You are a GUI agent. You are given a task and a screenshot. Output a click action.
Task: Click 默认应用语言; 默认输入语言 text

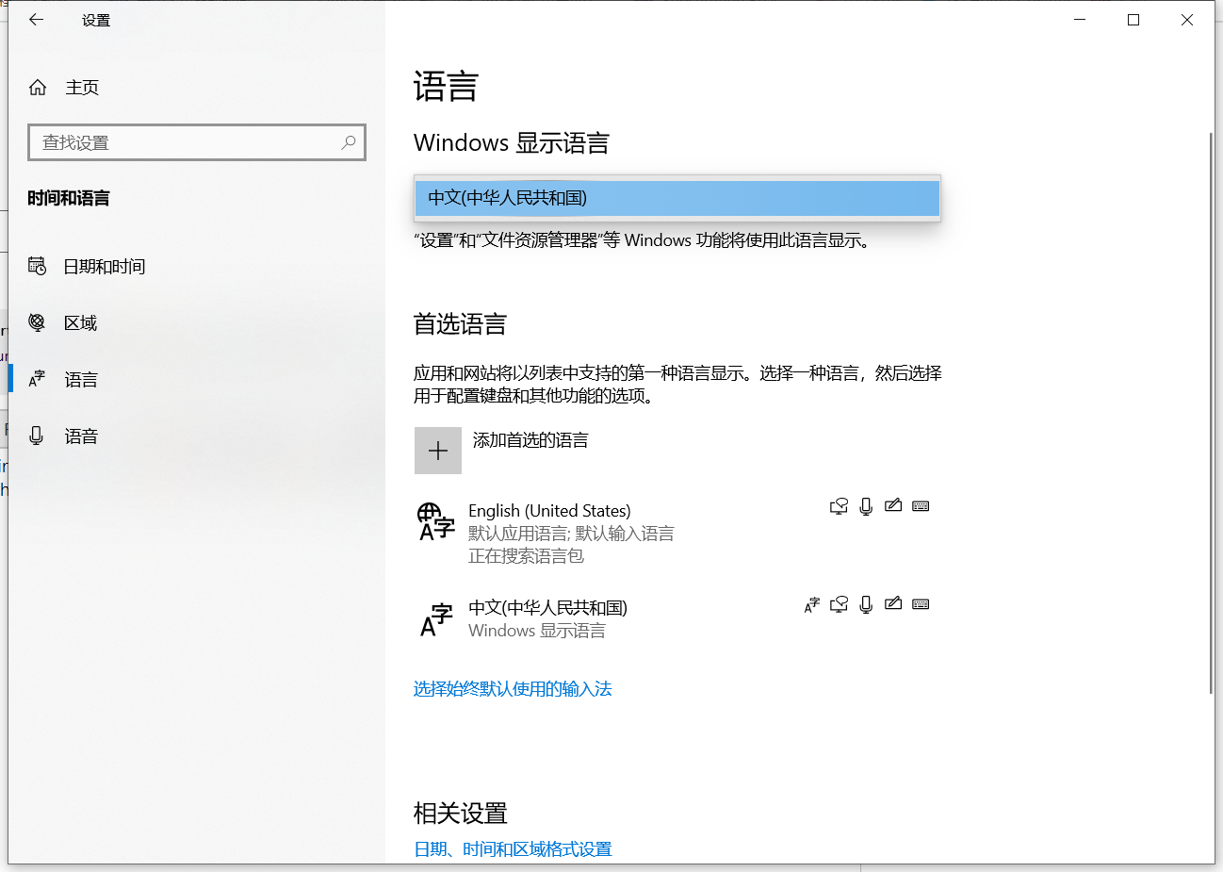tap(571, 534)
